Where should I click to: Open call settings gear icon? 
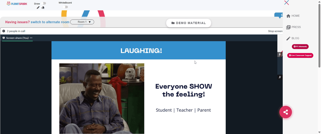[x=4, y=31]
